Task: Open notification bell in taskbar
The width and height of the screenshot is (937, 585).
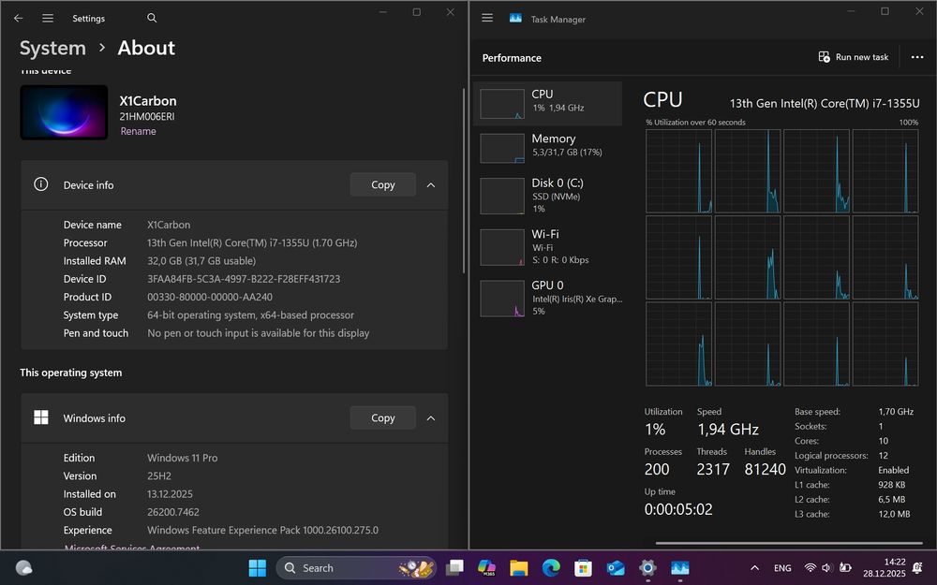Action: coord(917,568)
